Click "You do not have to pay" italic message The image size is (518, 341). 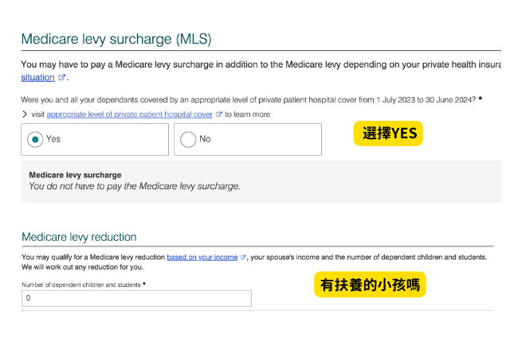tap(134, 187)
